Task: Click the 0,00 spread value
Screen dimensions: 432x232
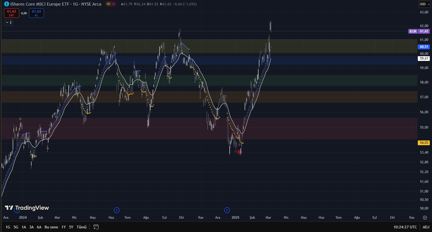Action: coord(24,13)
